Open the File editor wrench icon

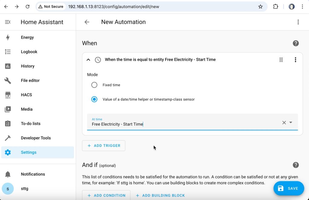click(8, 81)
